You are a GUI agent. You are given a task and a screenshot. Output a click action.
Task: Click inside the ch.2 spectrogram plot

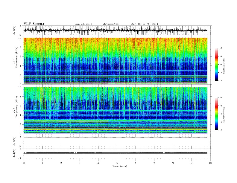(x=115, y=110)
